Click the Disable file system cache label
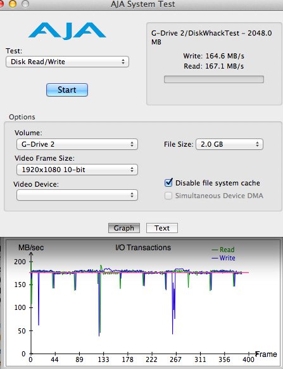This screenshot has height=369, width=283. coord(218,183)
